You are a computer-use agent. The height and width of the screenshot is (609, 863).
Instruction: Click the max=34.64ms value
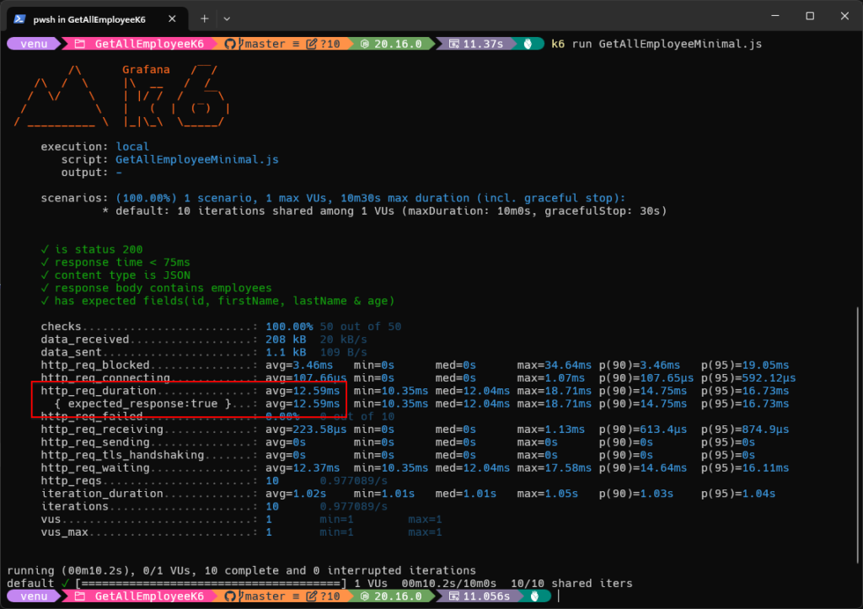click(555, 366)
